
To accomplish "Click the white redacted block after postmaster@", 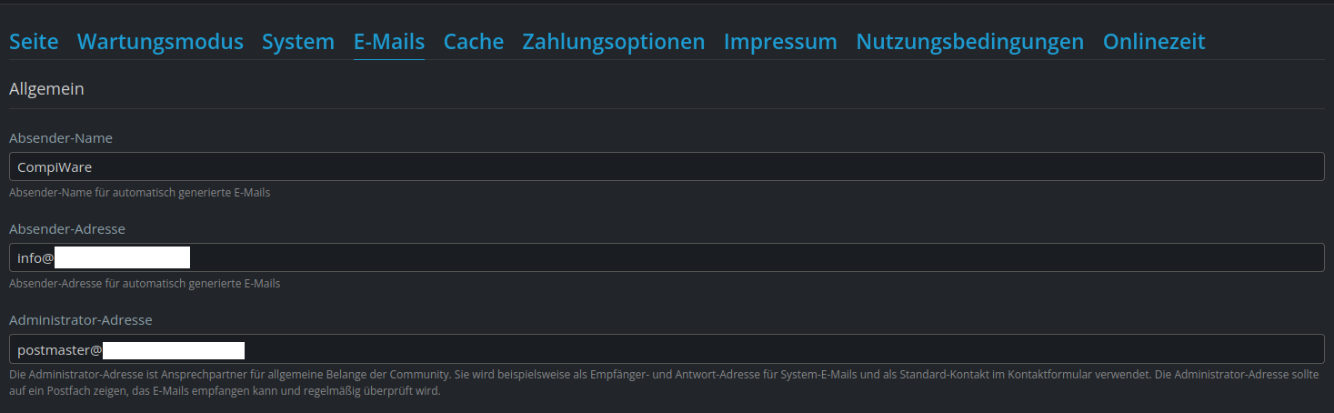I will 173,350.
